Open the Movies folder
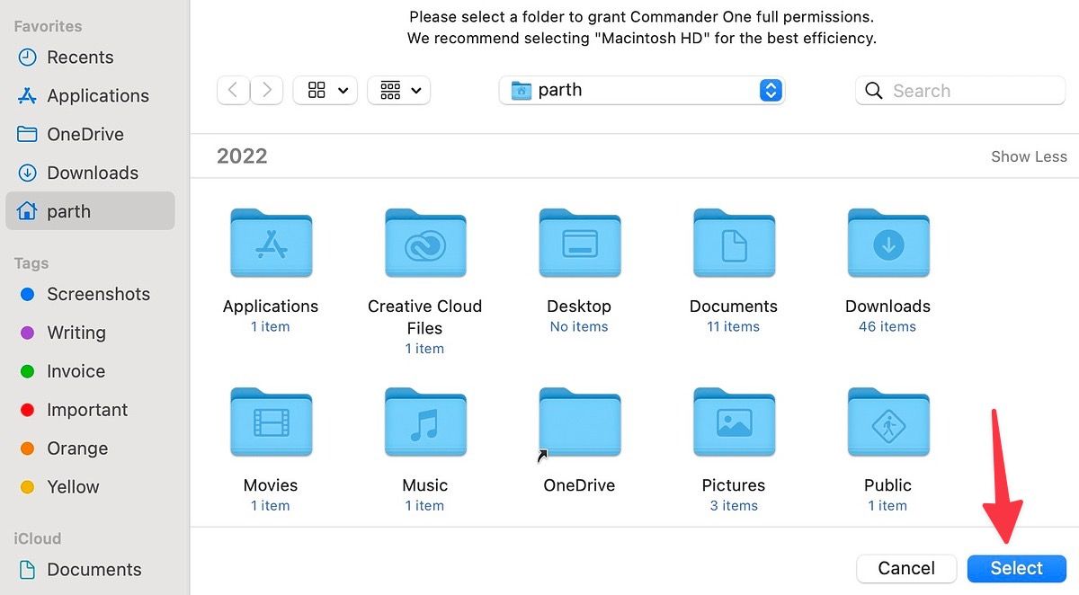 pyautogui.click(x=271, y=422)
